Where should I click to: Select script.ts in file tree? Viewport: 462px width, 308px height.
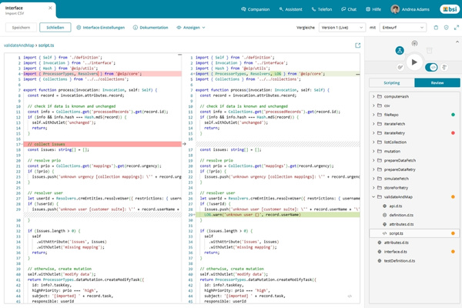(414, 233)
